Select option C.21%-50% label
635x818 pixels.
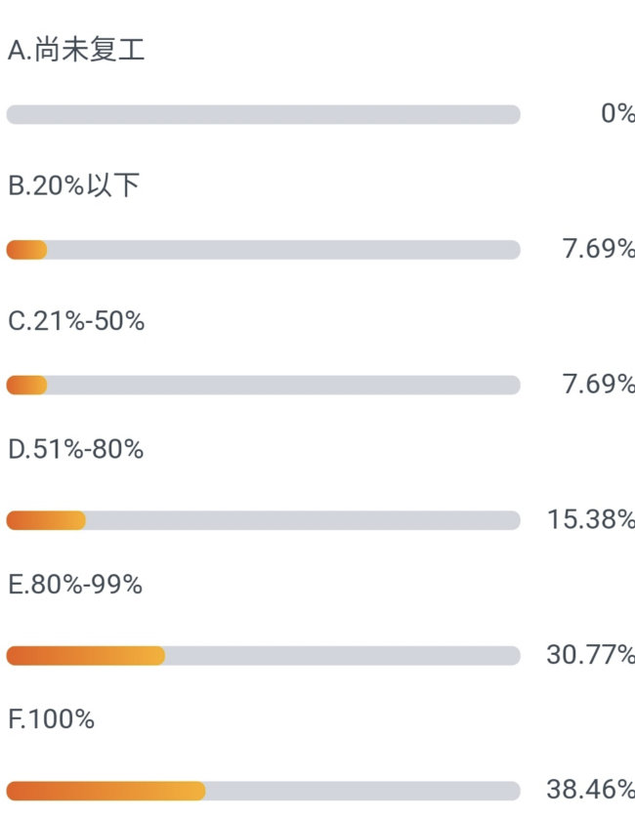(76, 320)
